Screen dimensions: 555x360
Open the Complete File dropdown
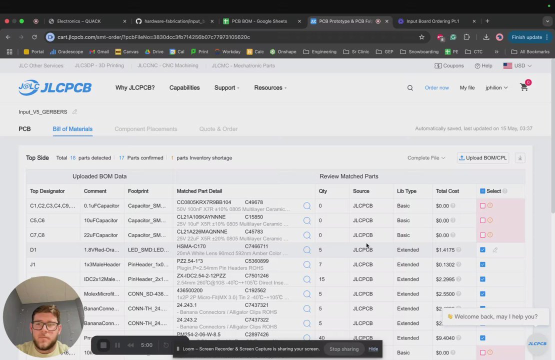(x=426, y=158)
